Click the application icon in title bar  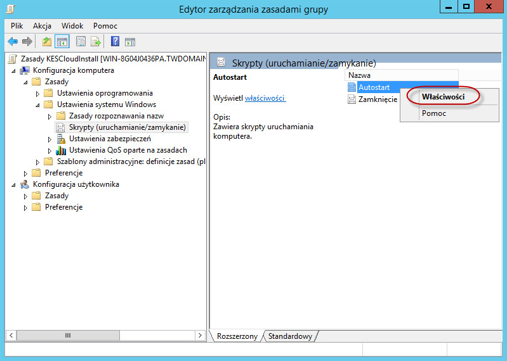(x=11, y=8)
